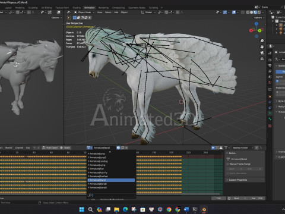Image resolution: width=285 pixels, height=214 pixels.
Task: Open Global transform orientation dropdown
Action: click(148, 12)
